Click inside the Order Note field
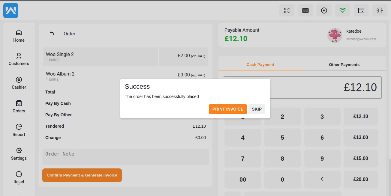 click(125, 156)
